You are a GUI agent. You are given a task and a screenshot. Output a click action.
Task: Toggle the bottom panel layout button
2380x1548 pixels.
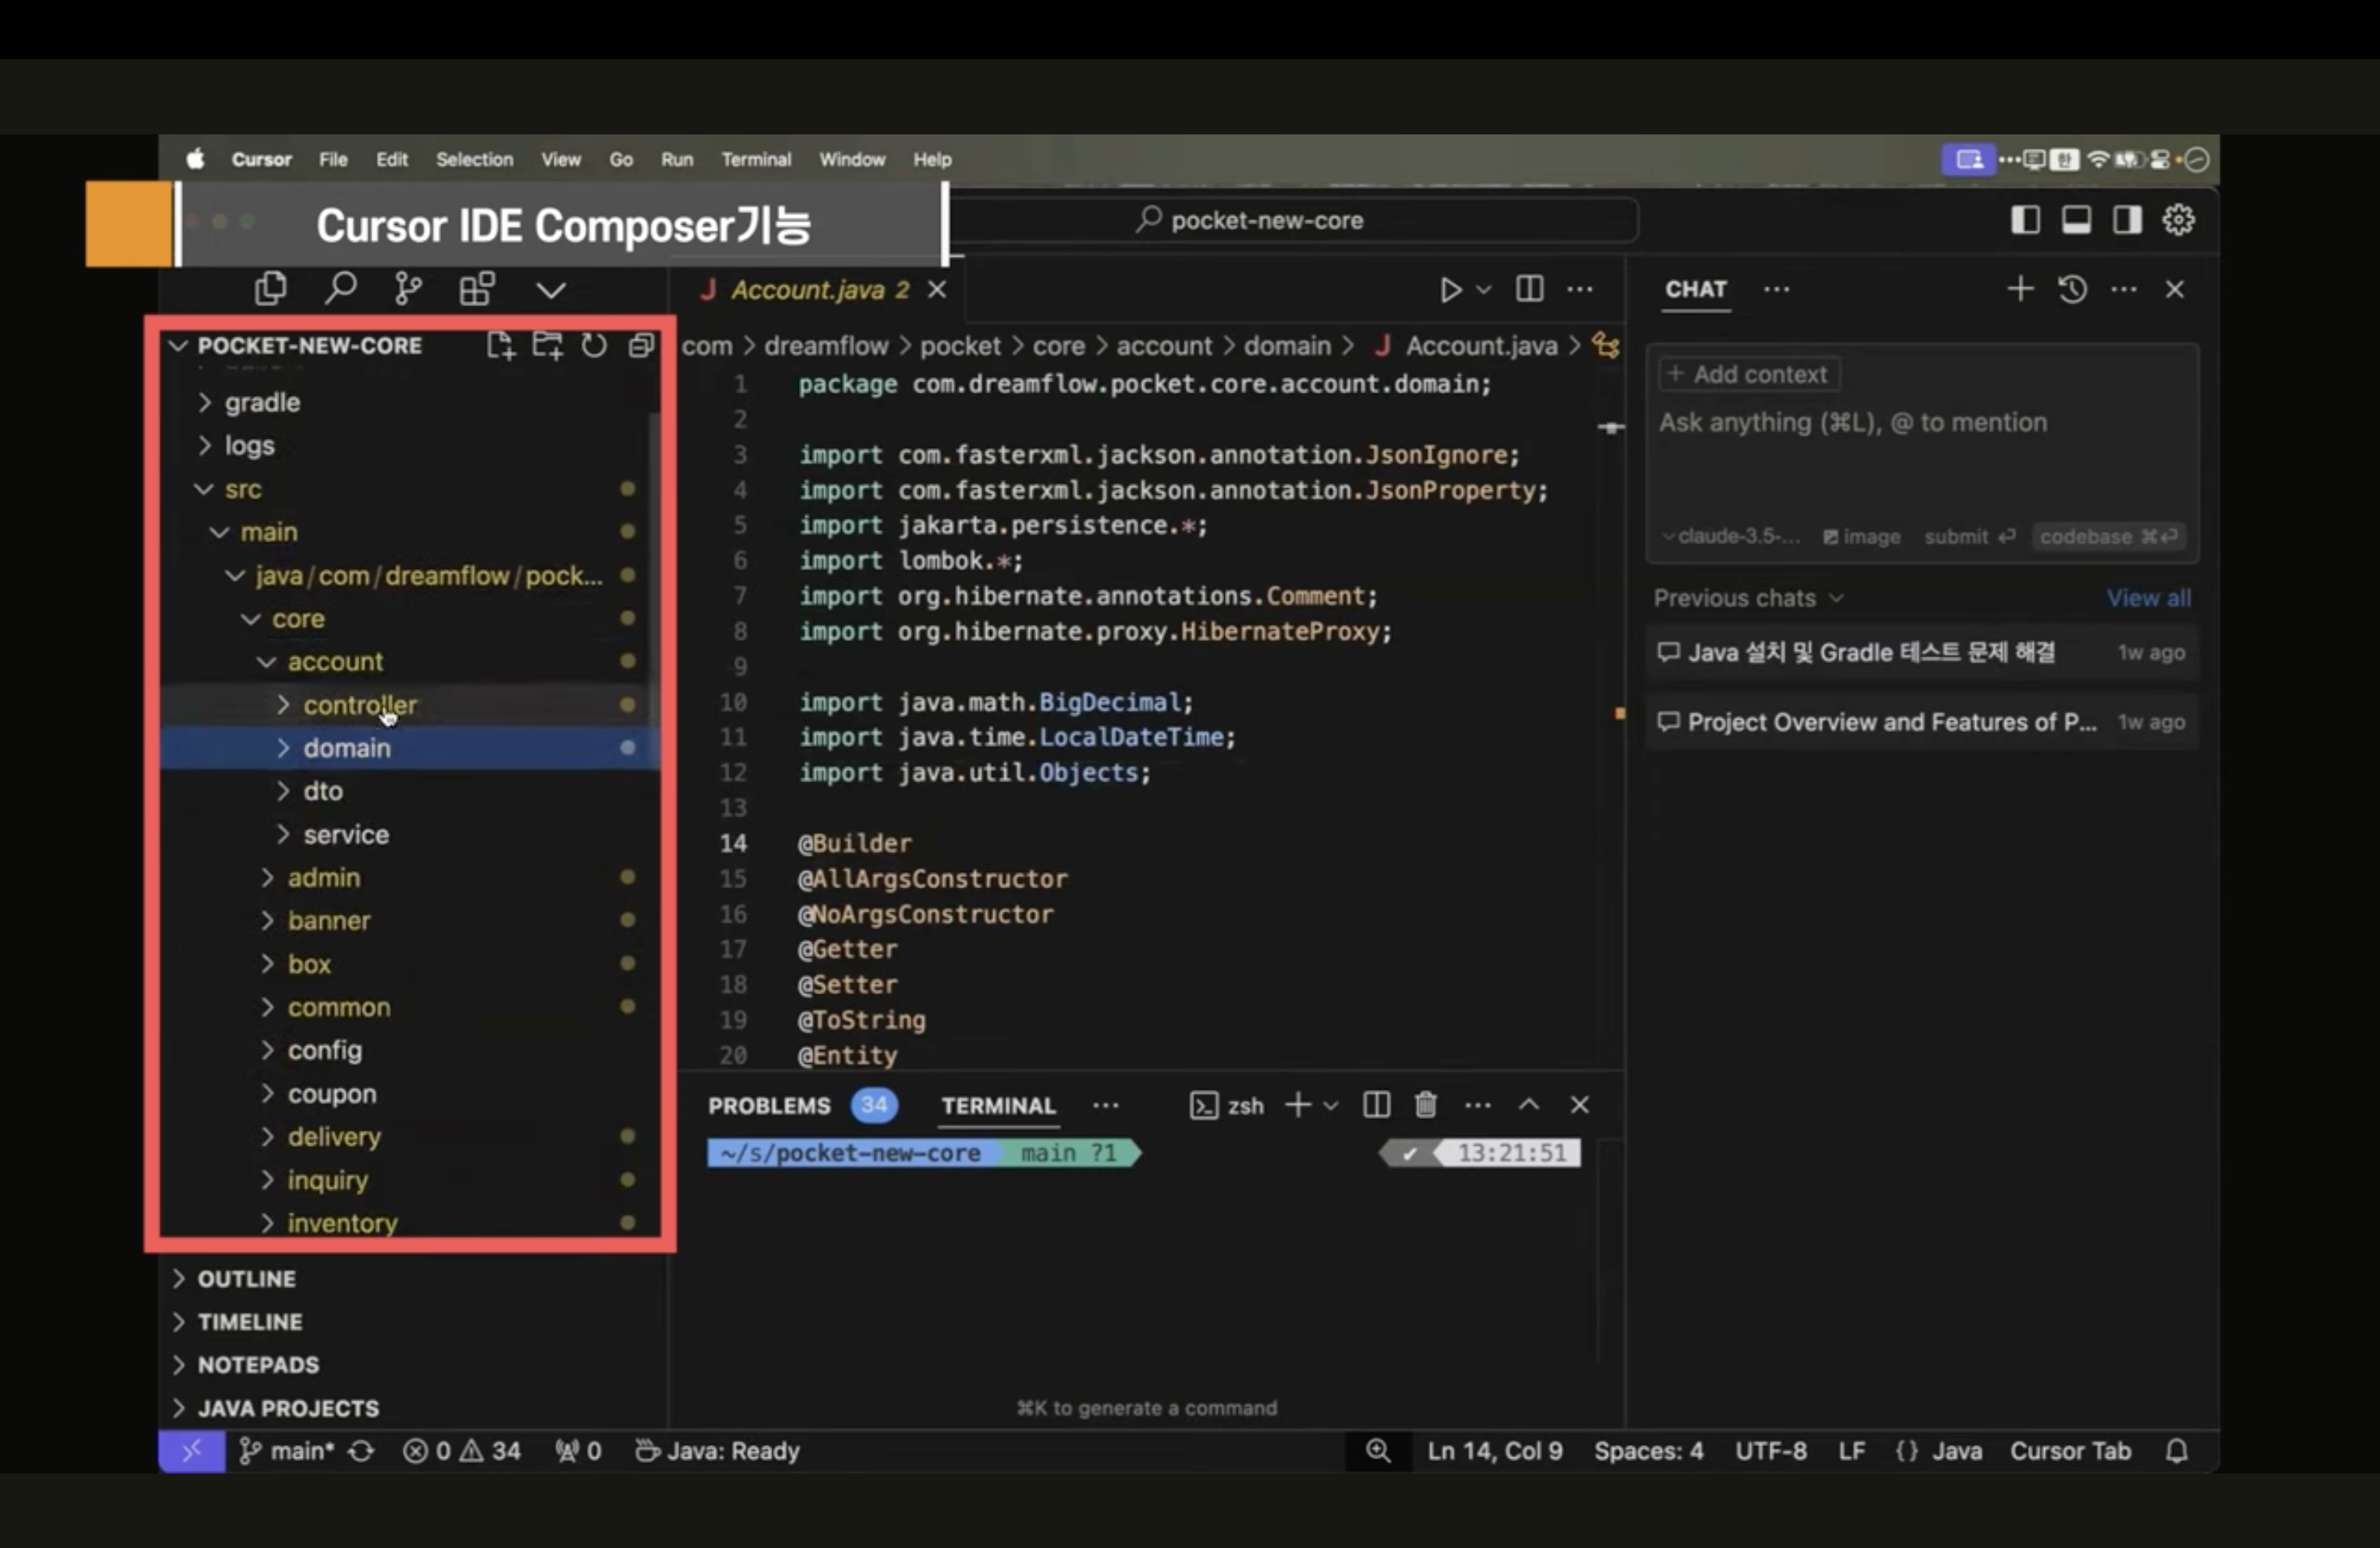click(2076, 220)
